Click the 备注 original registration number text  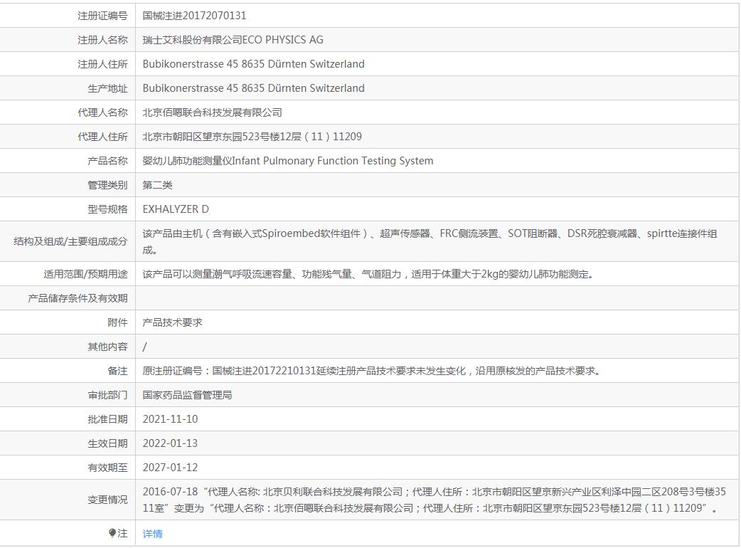(x=371, y=371)
